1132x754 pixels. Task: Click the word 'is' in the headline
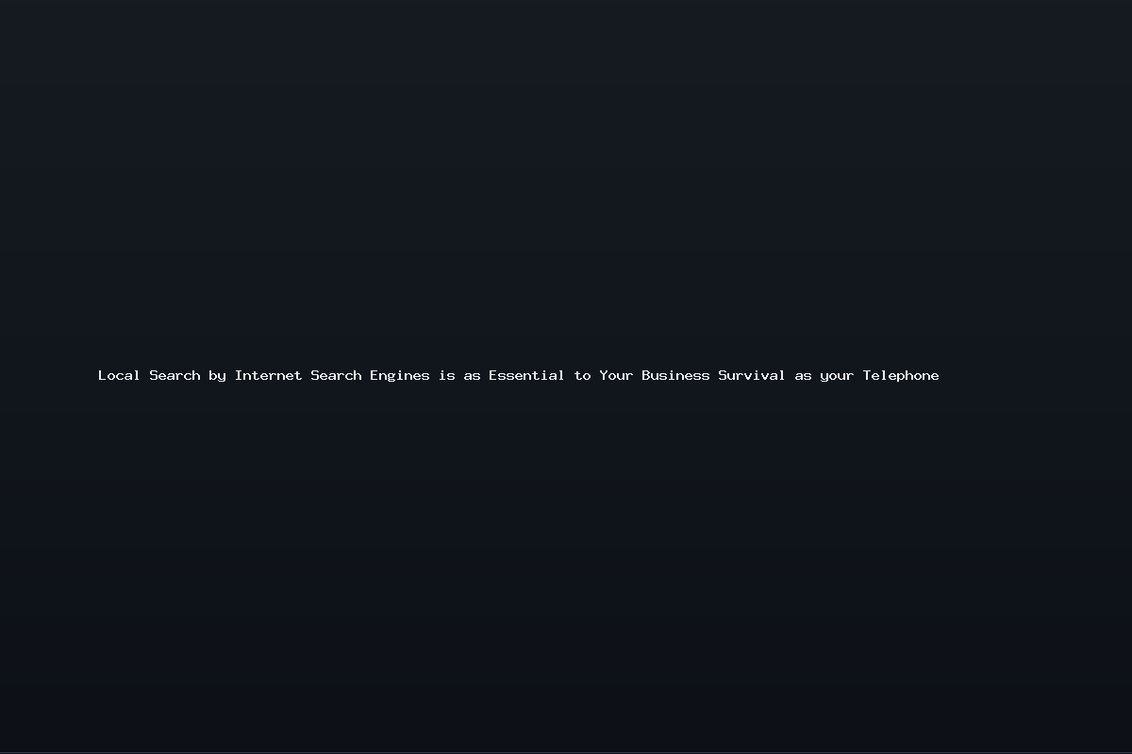click(x=447, y=375)
